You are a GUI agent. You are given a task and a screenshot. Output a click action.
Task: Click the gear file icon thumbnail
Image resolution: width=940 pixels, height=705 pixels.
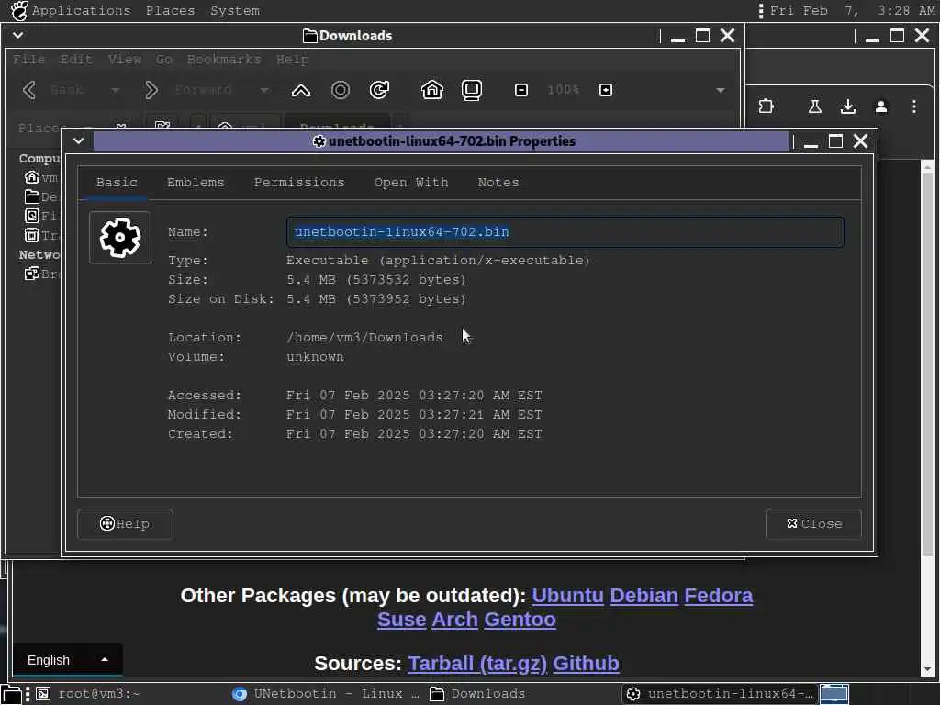120,238
